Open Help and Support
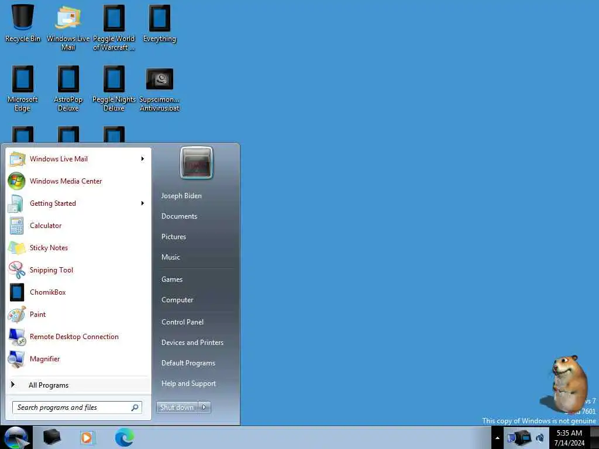 [x=189, y=384]
